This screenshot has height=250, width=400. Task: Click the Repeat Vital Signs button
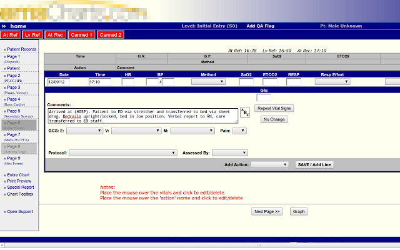tap(274, 108)
